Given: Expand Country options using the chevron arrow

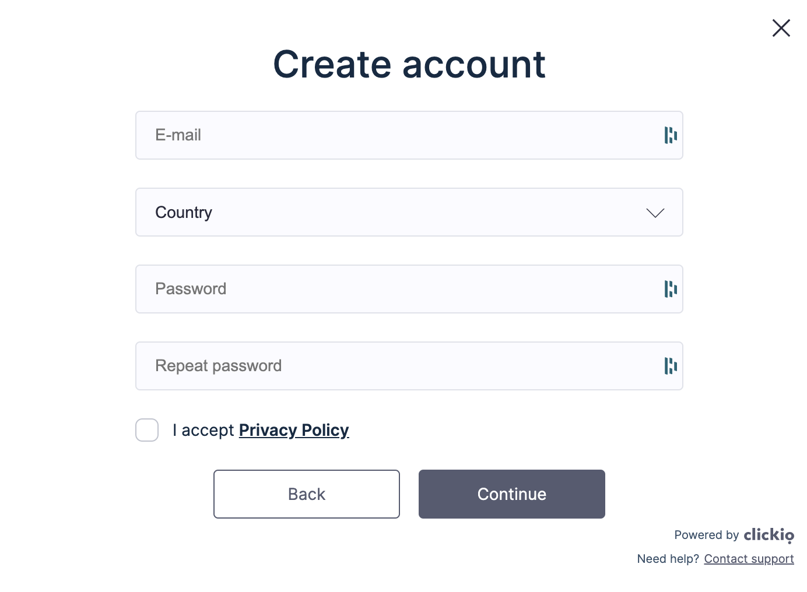Looking at the screenshot, I should (x=655, y=213).
